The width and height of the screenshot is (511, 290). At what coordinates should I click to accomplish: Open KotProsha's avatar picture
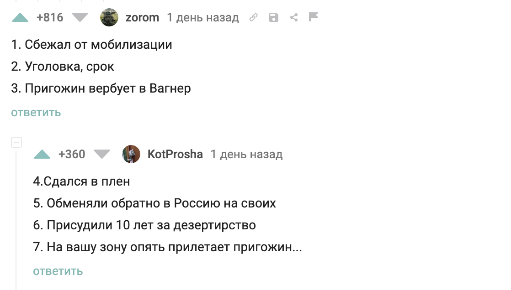[x=131, y=155]
